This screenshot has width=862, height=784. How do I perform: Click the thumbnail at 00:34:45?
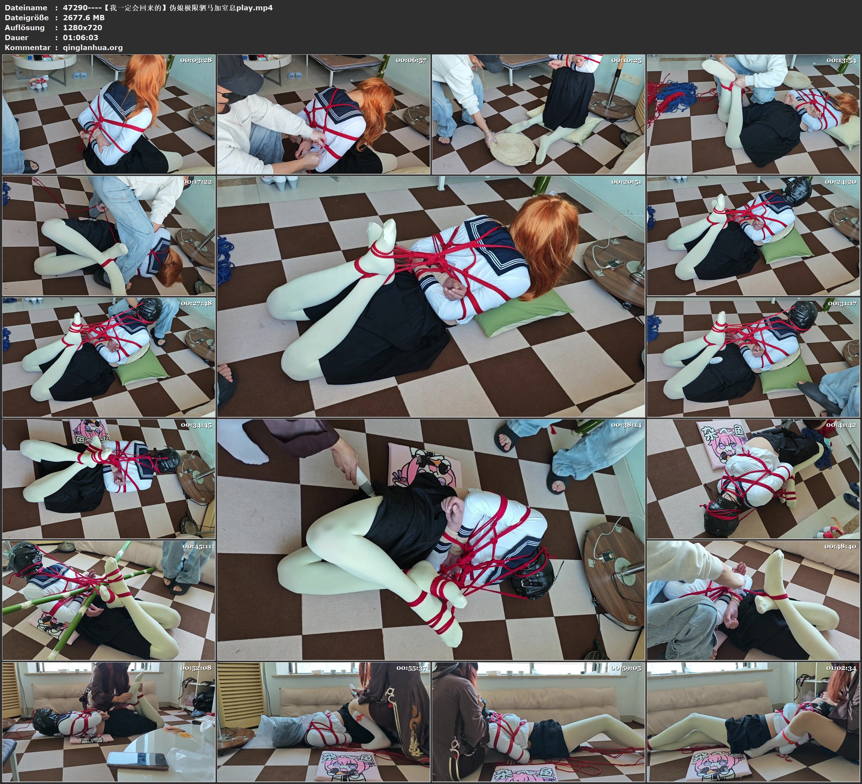109,479
